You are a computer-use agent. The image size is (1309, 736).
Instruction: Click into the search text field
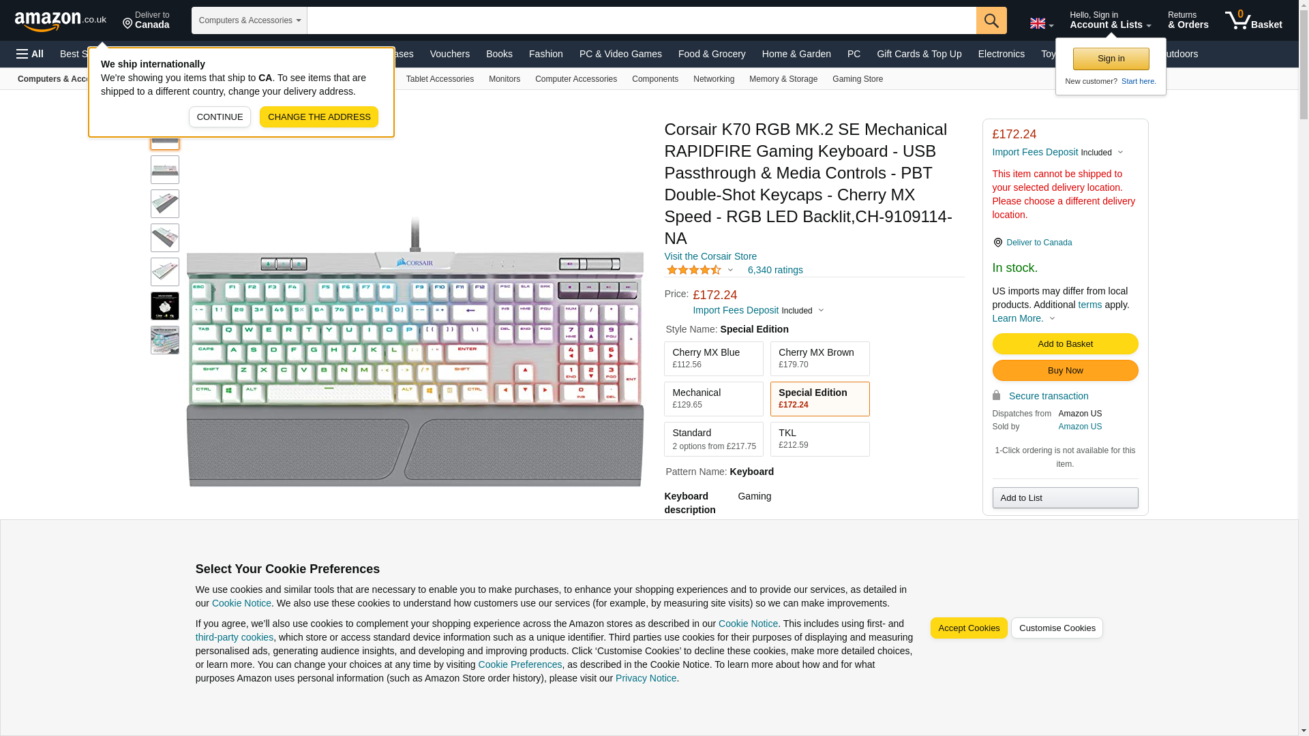click(x=642, y=20)
